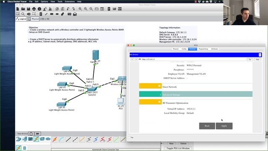
Task: Add a Simple PDU envelope
Action: 69,14
